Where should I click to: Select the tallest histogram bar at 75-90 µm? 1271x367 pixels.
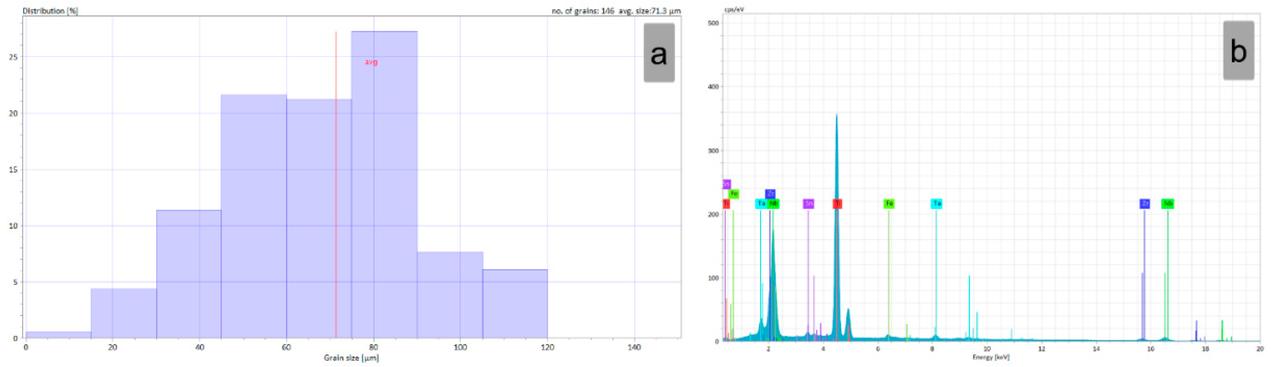coord(384,187)
